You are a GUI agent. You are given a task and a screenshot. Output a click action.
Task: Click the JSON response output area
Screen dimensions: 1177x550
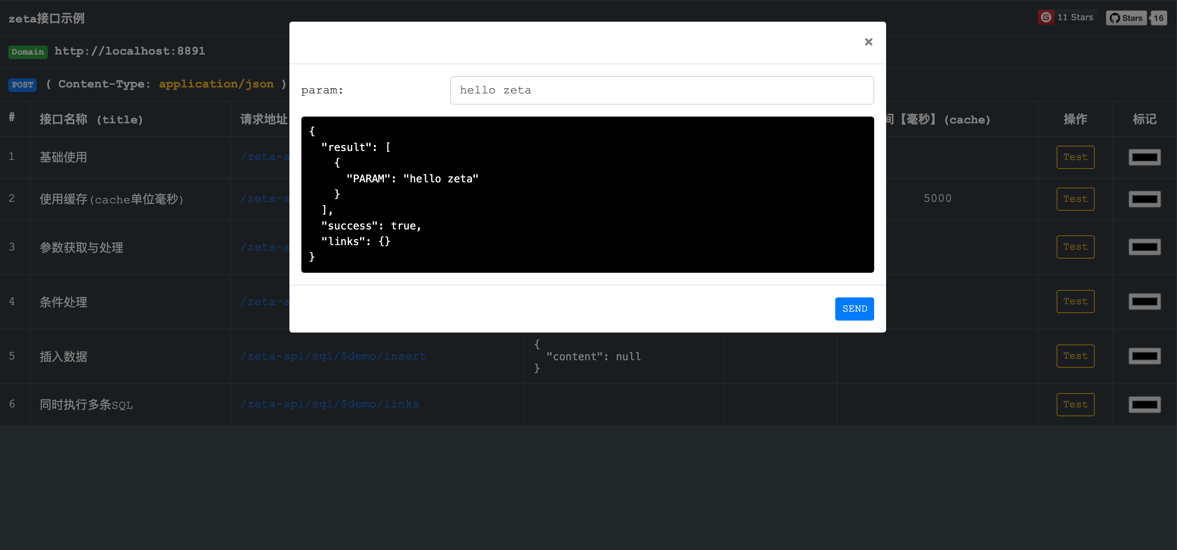[x=587, y=194]
